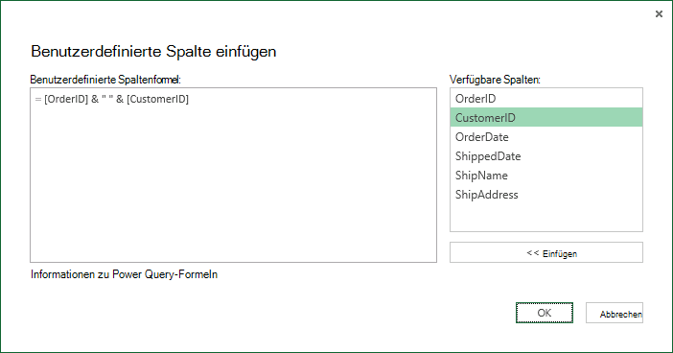Cancel with the Abbrechen button

[615, 313]
